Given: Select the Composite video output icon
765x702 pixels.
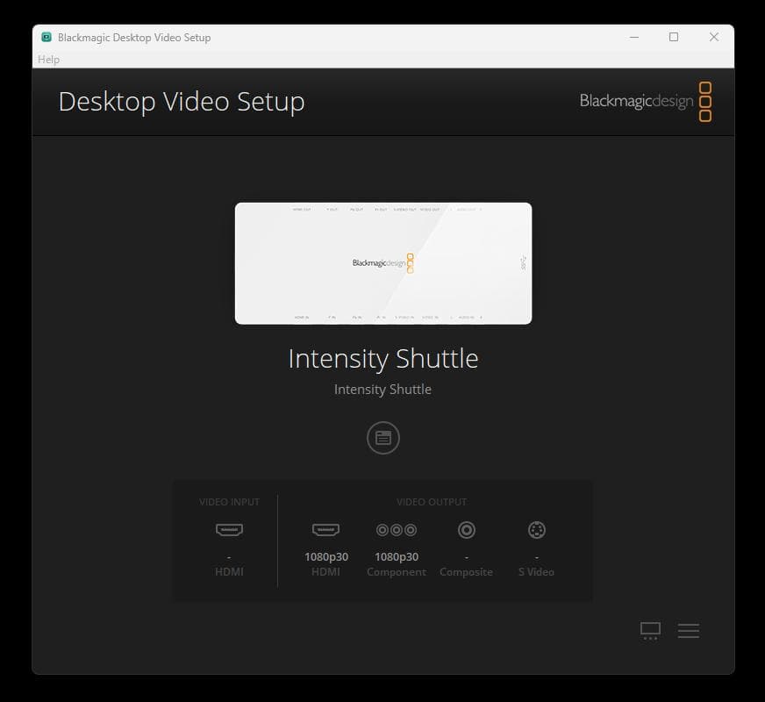Looking at the screenshot, I should [466, 530].
